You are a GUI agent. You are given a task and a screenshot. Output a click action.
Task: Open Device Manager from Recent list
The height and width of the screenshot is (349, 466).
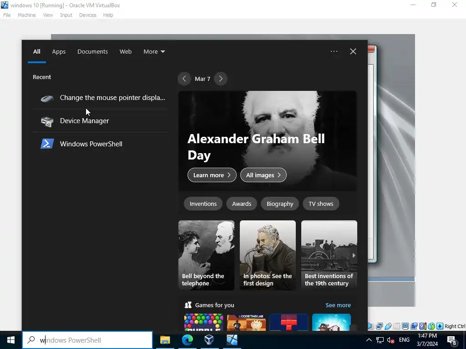tap(101, 121)
